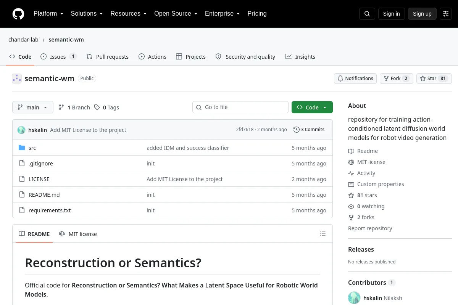Click the .gitignore file icon
Viewport: 458px width, 305px height.
click(x=22, y=164)
